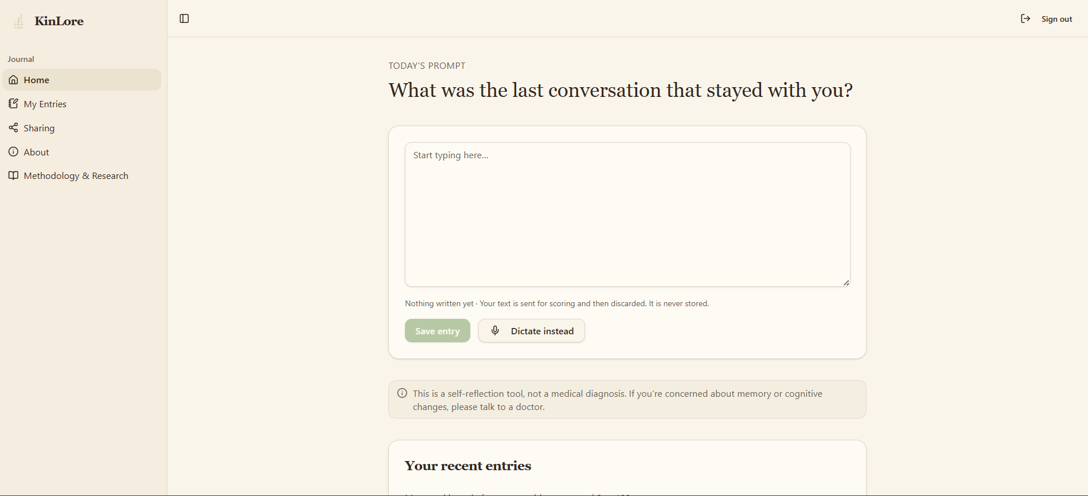Click the disclaimer info icon

pos(402,393)
